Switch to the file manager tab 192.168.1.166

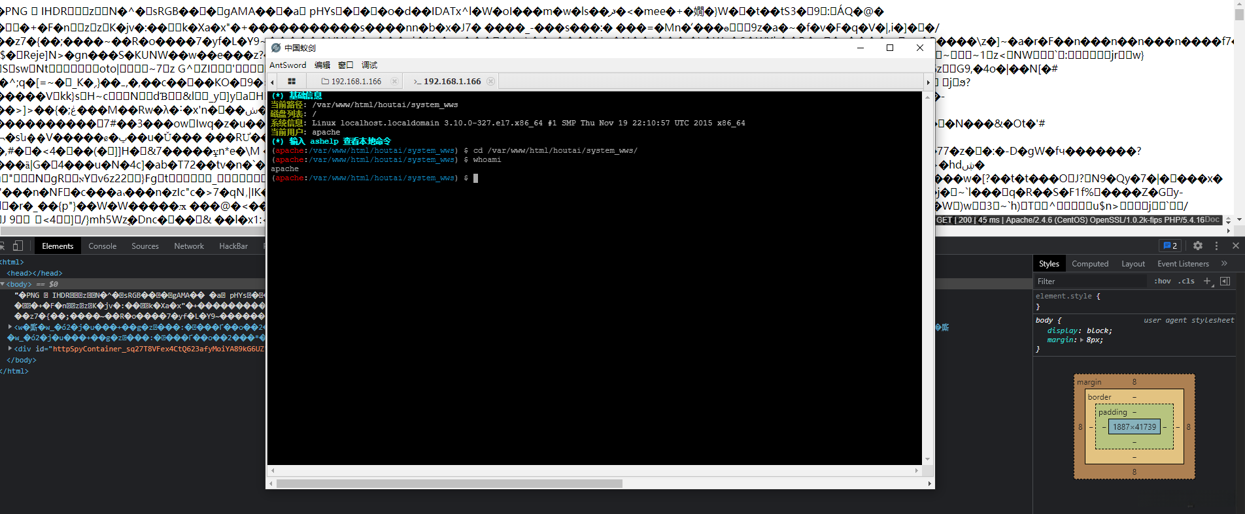click(356, 82)
